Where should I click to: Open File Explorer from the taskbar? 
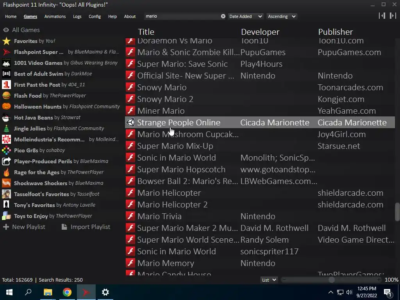coord(48,292)
